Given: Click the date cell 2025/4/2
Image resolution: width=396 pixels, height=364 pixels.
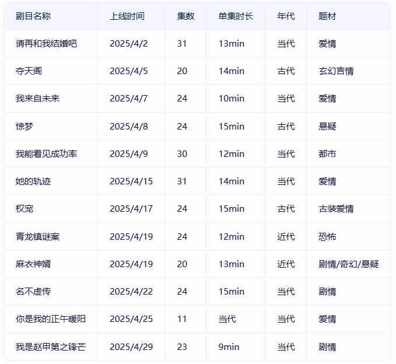Looking at the screenshot, I should click(x=128, y=43).
